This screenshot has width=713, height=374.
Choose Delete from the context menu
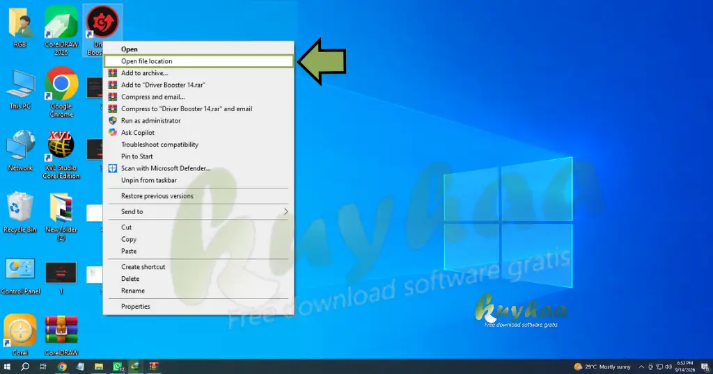click(x=198, y=279)
